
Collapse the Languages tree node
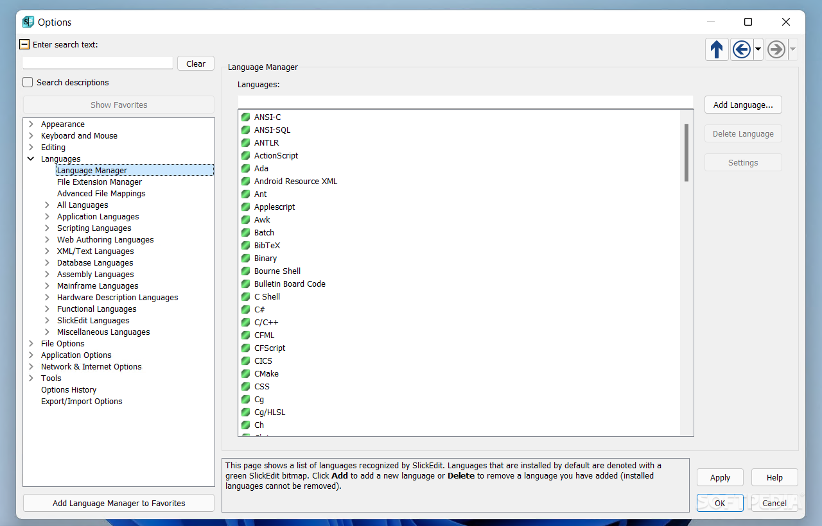(31, 159)
